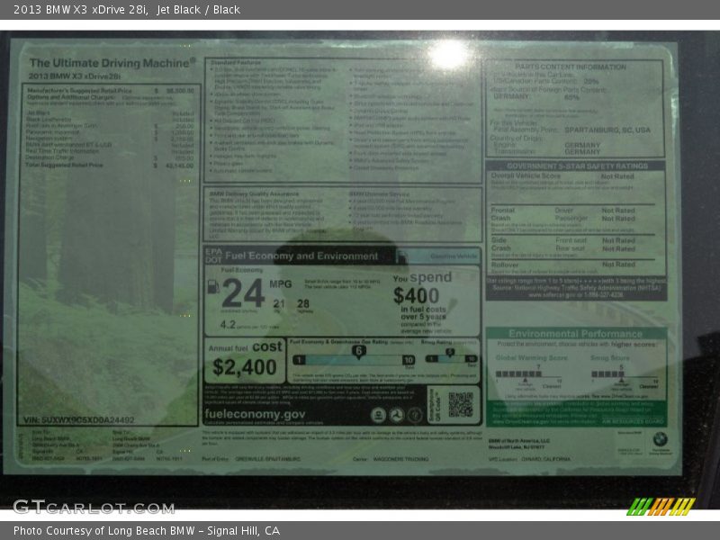The height and width of the screenshot is (540, 720).
Task: Click the Environmental Performance header
Action: [x=576, y=333]
